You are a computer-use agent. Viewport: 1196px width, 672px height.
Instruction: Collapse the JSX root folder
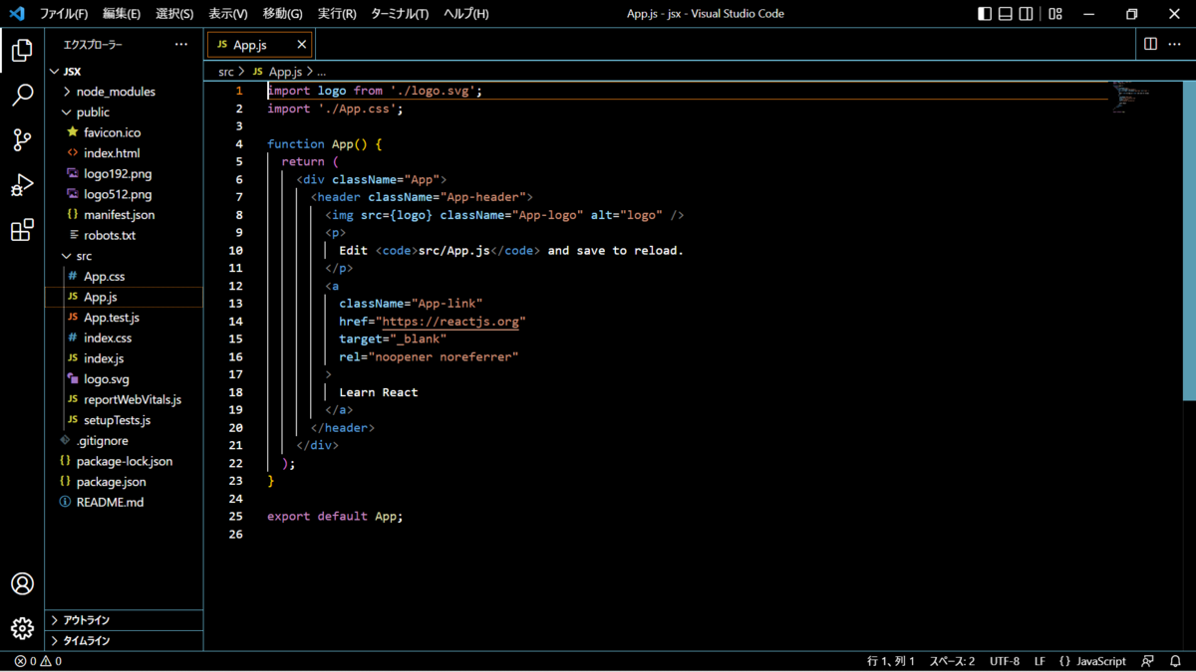click(125, 72)
